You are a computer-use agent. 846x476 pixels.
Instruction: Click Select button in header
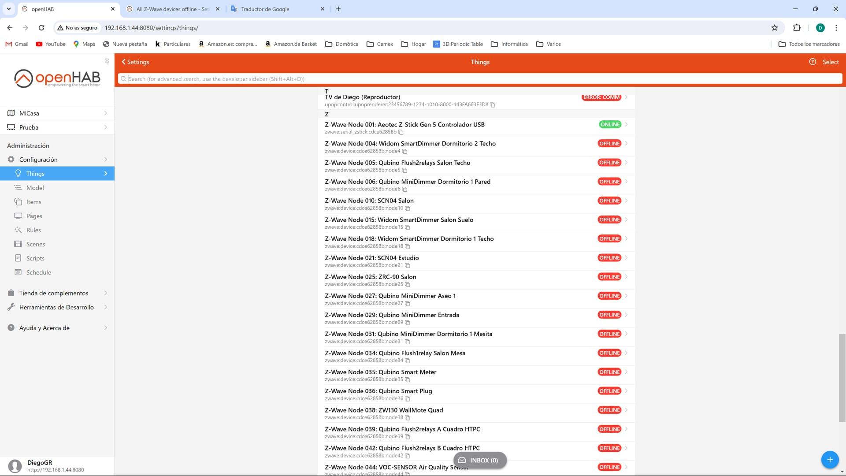(831, 62)
